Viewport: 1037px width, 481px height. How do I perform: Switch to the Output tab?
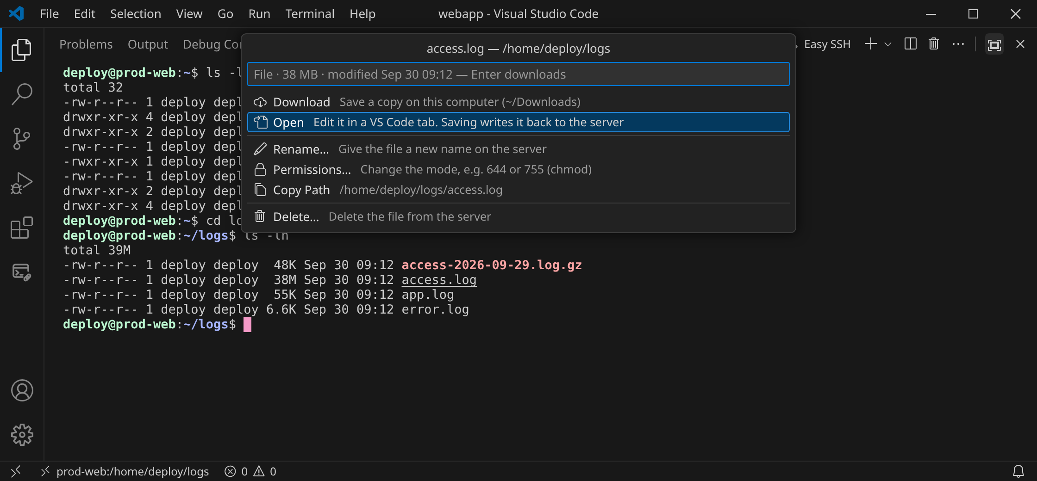148,44
